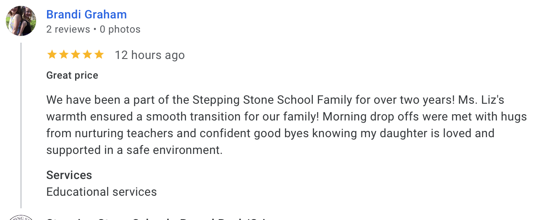Click the Stepping Stone School logo
560x220 pixels.
point(21,217)
